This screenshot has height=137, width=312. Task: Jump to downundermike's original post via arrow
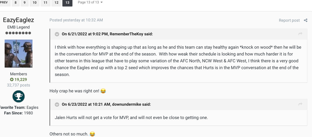[x=300, y=104]
